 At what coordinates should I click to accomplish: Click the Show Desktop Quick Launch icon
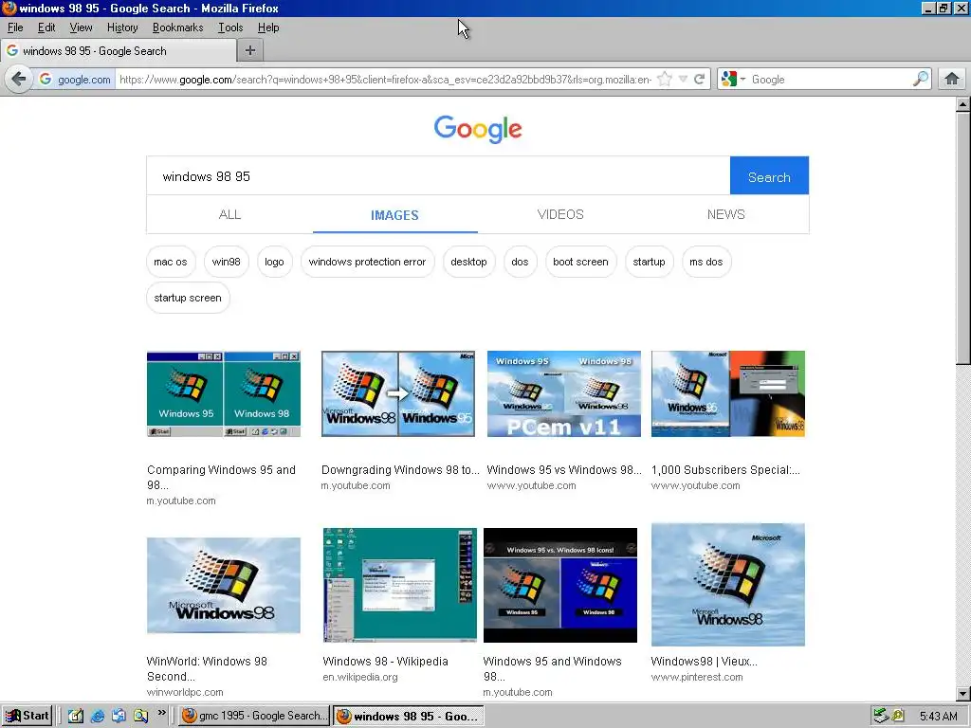[x=76, y=716]
